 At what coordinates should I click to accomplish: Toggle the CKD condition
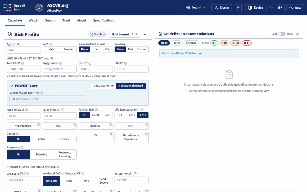click(x=59, y=126)
